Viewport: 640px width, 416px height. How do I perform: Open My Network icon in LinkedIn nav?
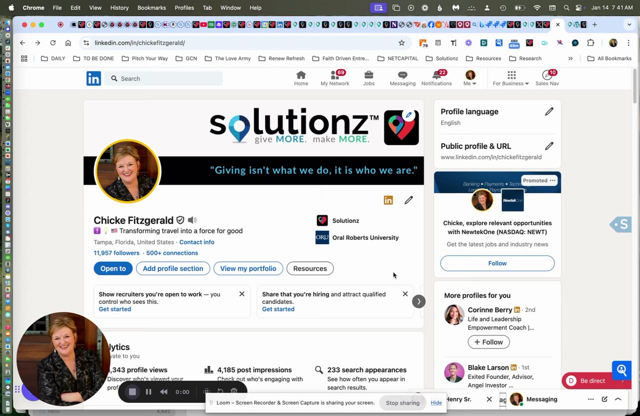coord(335,75)
